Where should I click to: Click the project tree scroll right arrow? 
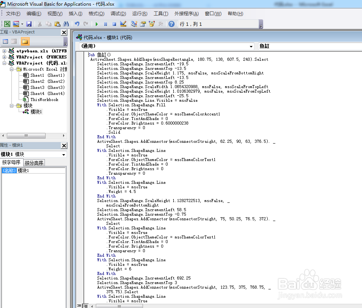(x=64, y=136)
